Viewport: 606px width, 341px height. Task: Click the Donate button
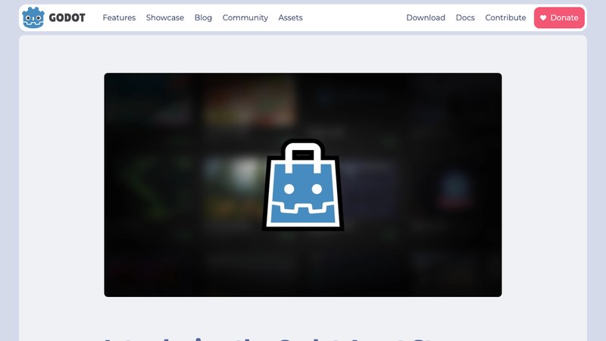(x=559, y=17)
